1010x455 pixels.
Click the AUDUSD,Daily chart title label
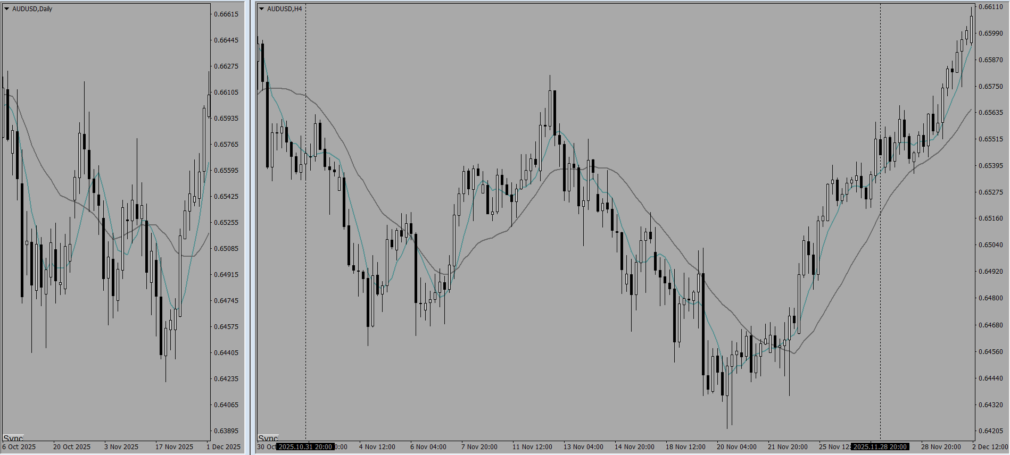click(x=32, y=9)
